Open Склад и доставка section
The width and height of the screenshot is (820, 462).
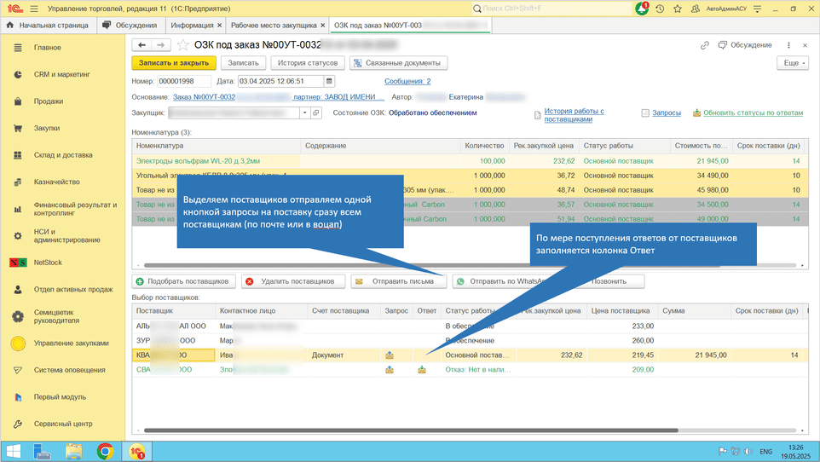pos(63,155)
